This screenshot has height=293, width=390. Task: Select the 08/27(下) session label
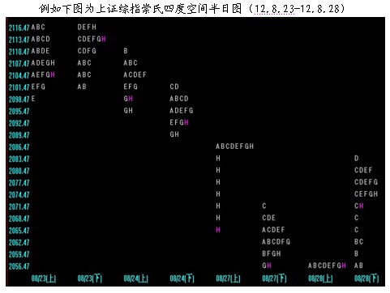click(275, 278)
